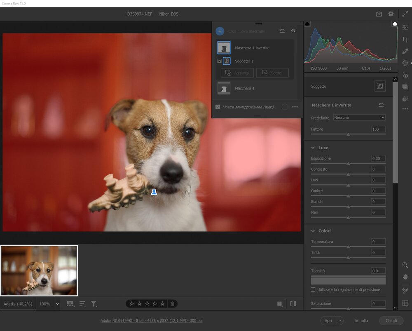Screen dimensions: 412x331
Task: Click the panel scrollbar down arrow
Action: (x=395, y=308)
